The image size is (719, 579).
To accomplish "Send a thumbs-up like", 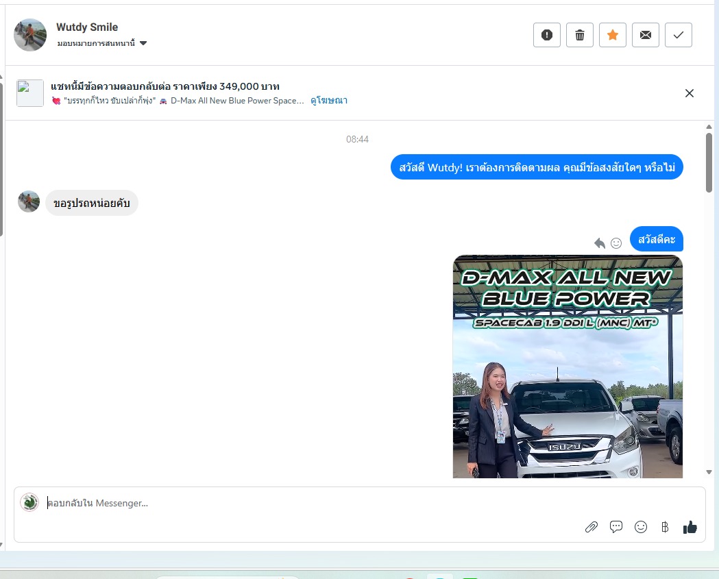I will click(690, 527).
